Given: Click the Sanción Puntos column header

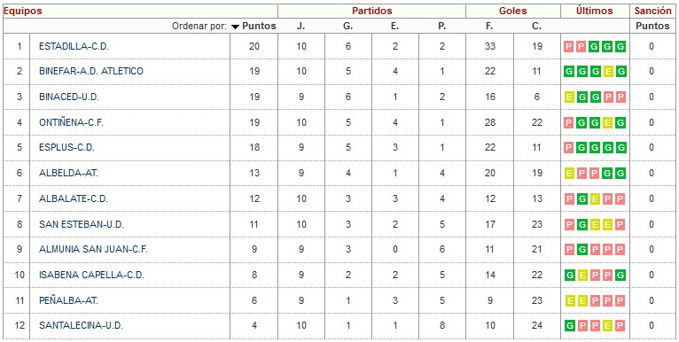Looking at the screenshot, I should (652, 26).
